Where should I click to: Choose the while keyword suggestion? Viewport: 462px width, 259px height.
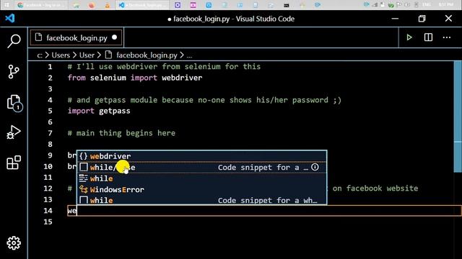click(x=202, y=178)
